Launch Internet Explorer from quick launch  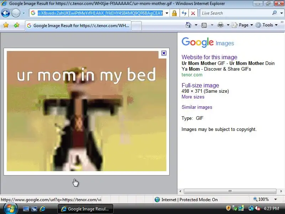(x=42, y=209)
